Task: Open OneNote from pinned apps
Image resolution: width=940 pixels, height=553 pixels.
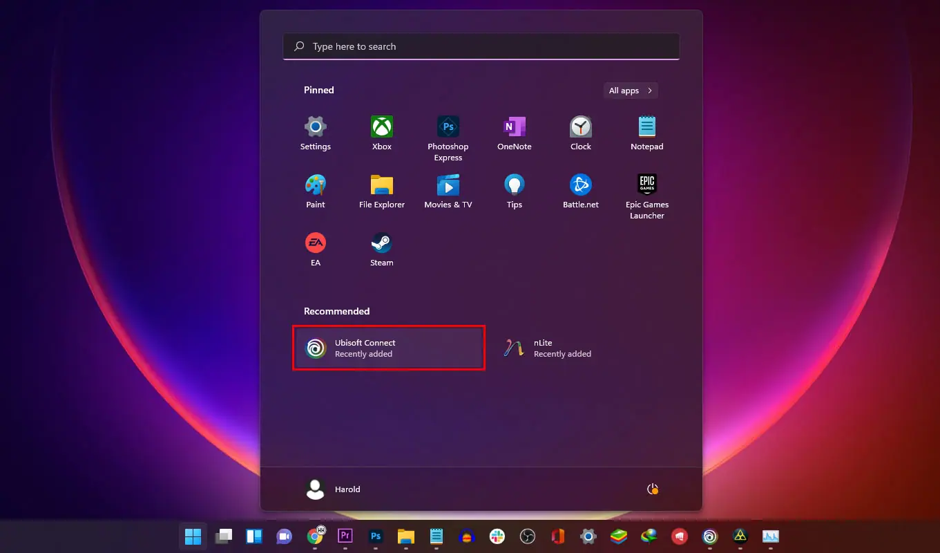Action: pyautogui.click(x=515, y=133)
